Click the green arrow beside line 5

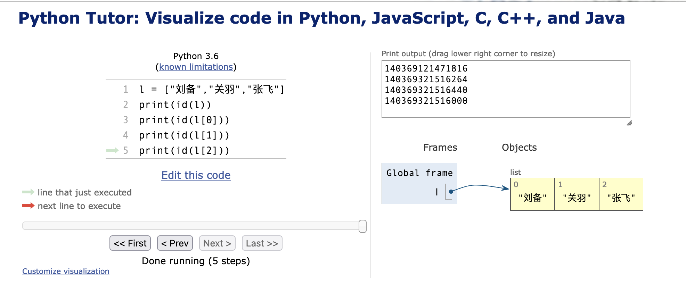coord(112,150)
